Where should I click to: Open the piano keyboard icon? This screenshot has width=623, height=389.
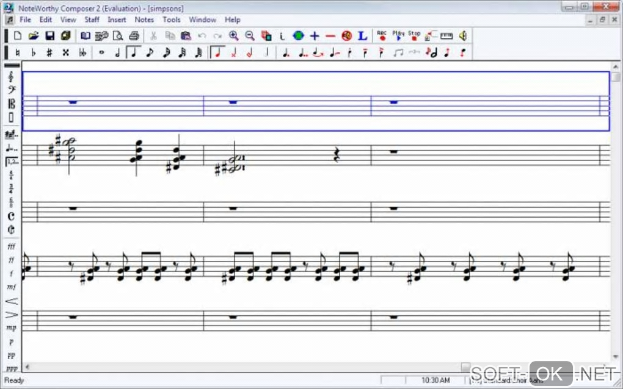(446, 36)
